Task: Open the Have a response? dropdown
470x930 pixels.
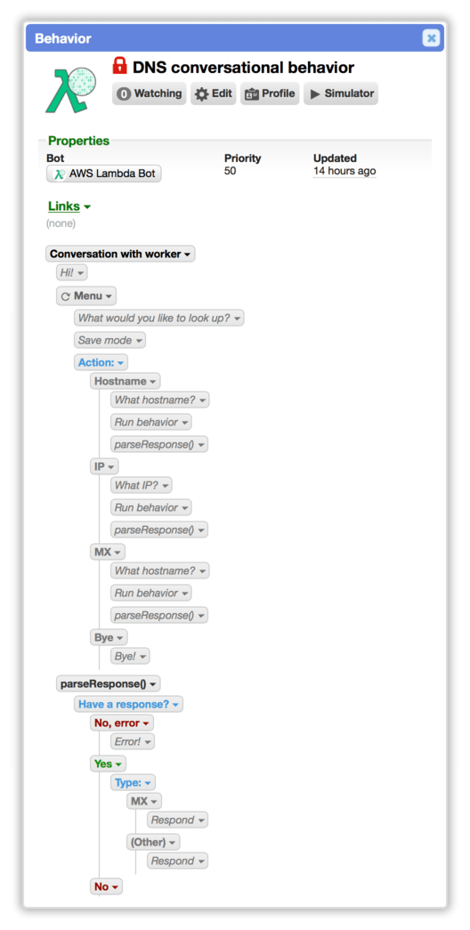Action: tap(129, 704)
